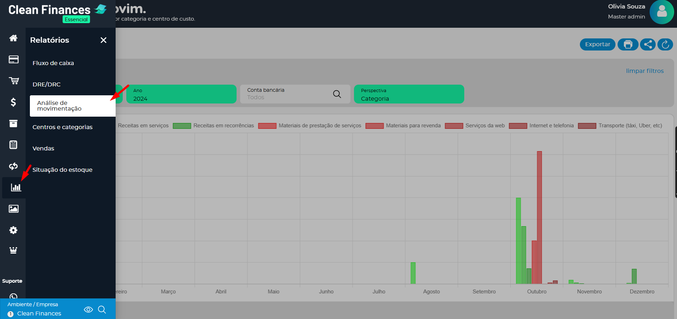Click the Materiais para revenda color swatch
677x319 pixels.
tap(374, 126)
